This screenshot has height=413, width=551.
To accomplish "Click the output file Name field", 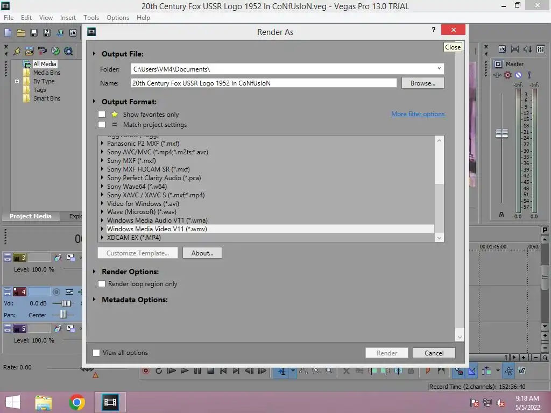I will pyautogui.click(x=264, y=83).
